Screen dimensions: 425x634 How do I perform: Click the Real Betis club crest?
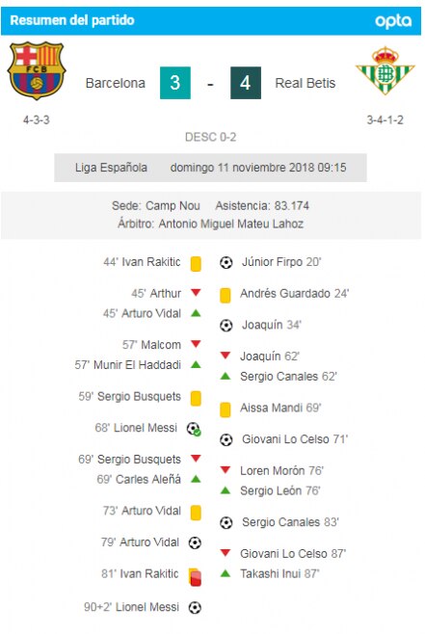point(385,70)
